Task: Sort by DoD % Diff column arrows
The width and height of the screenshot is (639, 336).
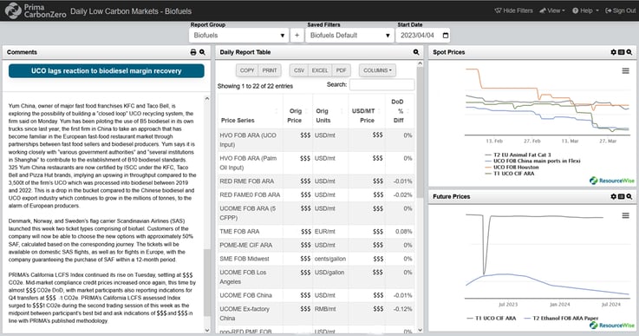Action: 408,111
